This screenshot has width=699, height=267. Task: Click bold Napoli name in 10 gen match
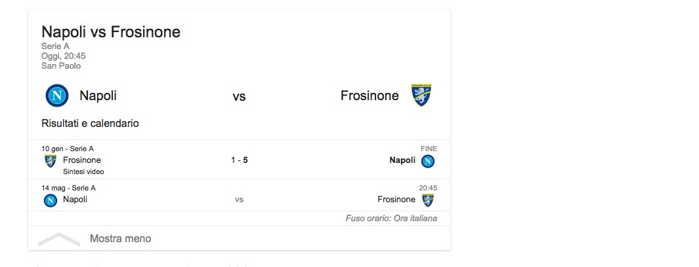pos(402,160)
